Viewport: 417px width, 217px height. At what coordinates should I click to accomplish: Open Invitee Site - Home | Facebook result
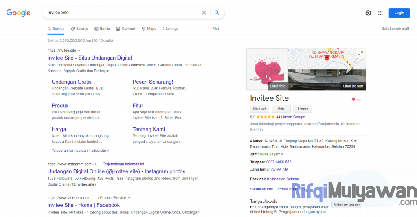tap(83, 205)
